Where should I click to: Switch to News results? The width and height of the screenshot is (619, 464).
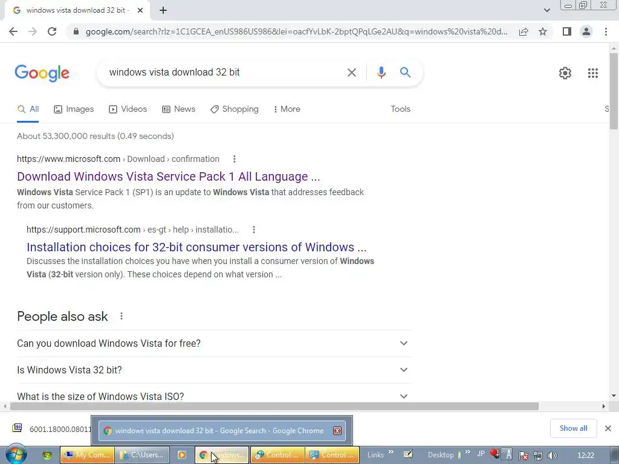point(178,109)
